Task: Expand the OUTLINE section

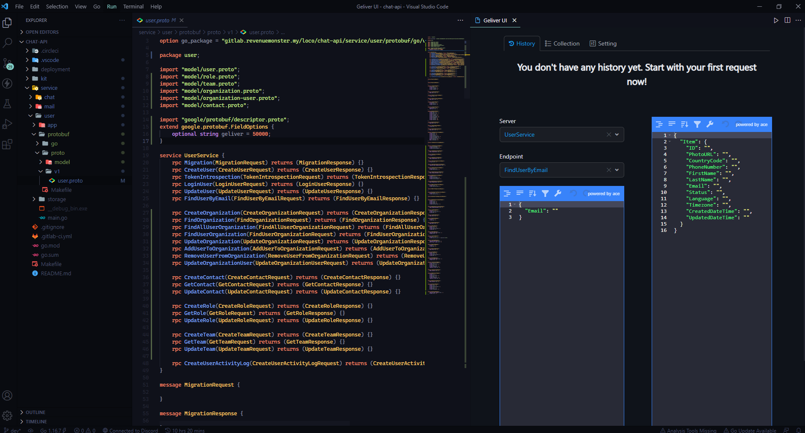Action: 75,412
